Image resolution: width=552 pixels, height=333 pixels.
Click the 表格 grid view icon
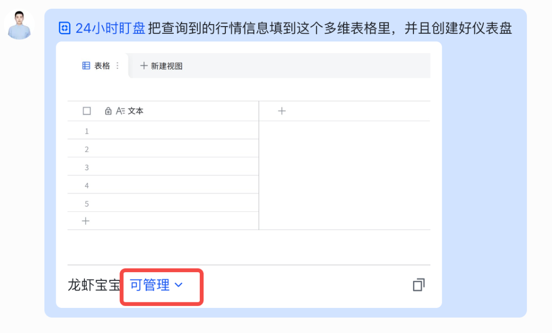(x=86, y=65)
